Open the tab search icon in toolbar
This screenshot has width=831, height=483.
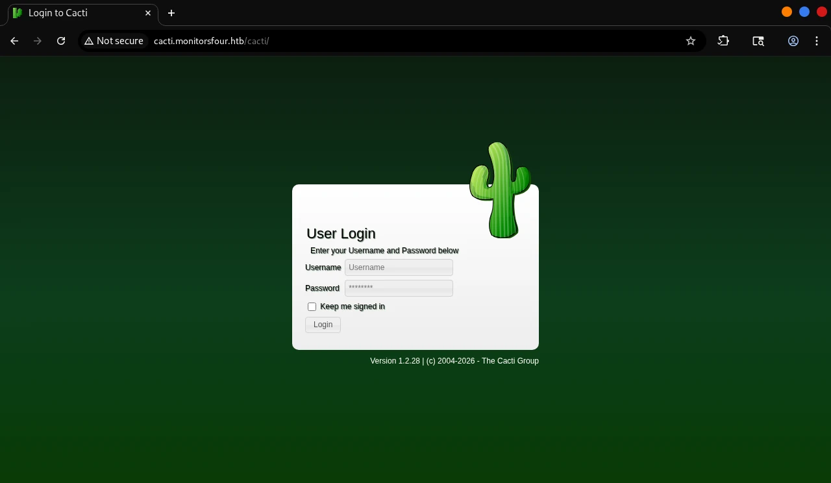click(758, 41)
